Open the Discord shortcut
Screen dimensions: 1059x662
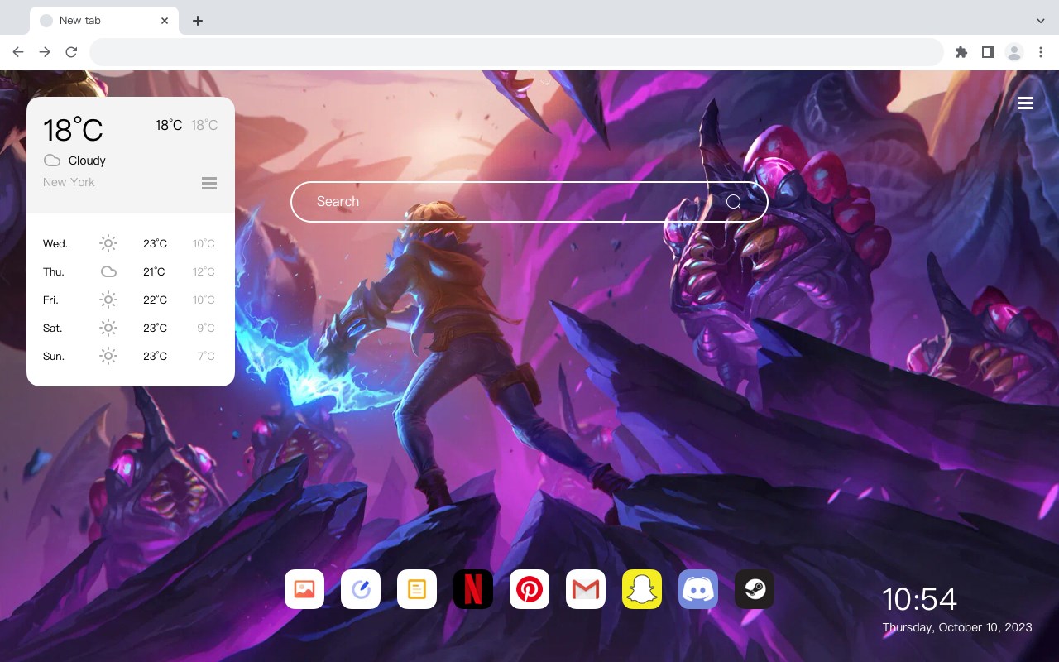(698, 589)
